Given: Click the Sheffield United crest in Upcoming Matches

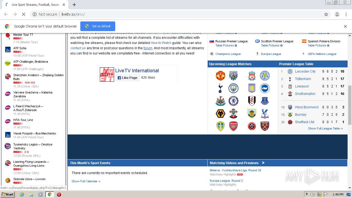Looking at the screenshot, I should pyautogui.click(x=252, y=126).
